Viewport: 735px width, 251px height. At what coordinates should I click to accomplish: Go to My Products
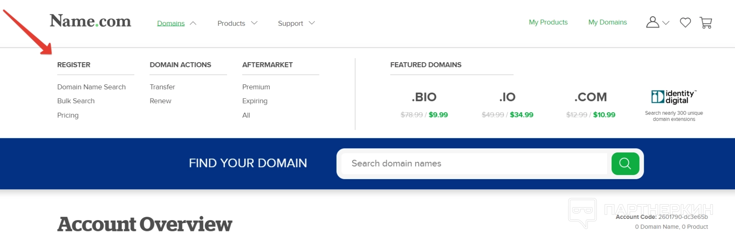coord(548,22)
